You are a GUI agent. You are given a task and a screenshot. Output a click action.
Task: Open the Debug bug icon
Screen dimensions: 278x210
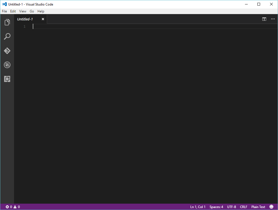tap(7, 65)
